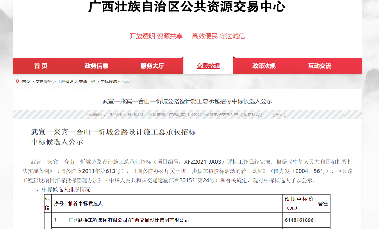The image size is (379, 229).
Task: Click the 推荐中标候选人 table column header
Action: [x=85, y=204]
